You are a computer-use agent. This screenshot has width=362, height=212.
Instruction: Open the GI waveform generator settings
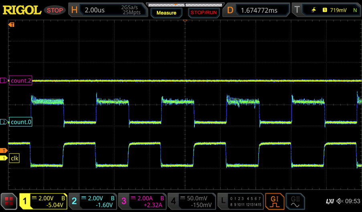pyautogui.click(x=275, y=201)
